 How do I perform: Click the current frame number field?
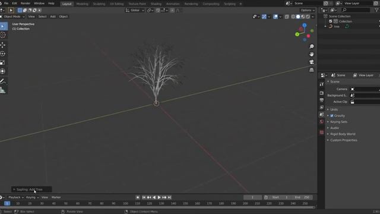[x=252, y=197]
